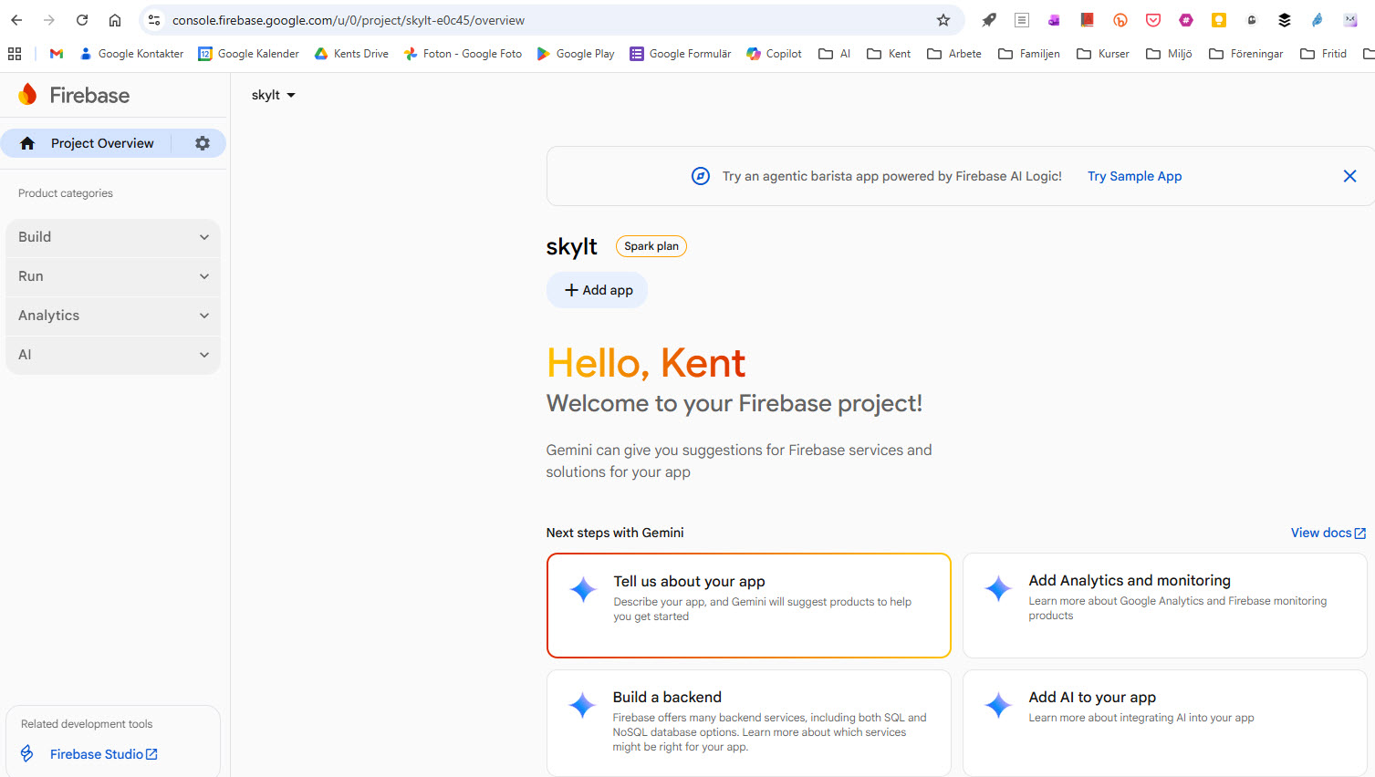Click the magenta hexagon extension icon
1375x777 pixels.
[1186, 20]
